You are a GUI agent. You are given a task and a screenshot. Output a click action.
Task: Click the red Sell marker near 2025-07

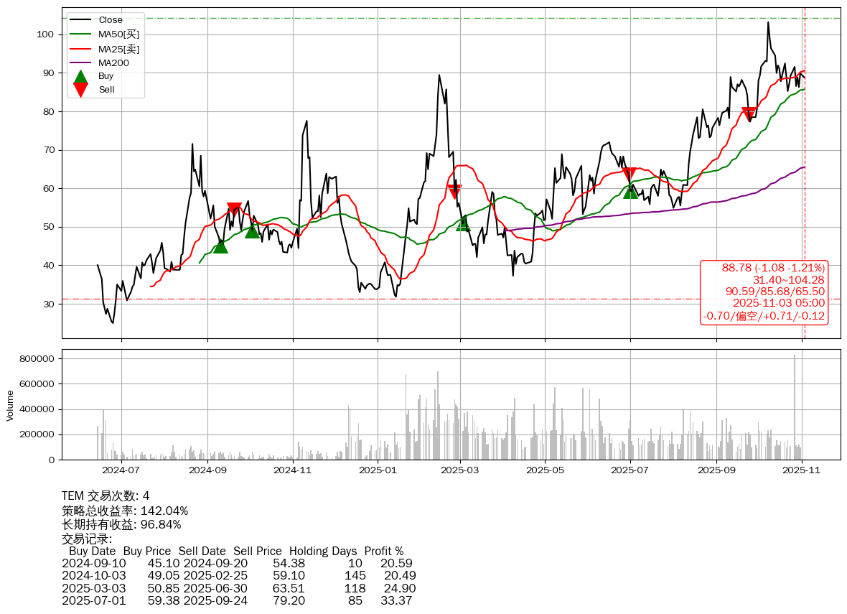(x=630, y=175)
